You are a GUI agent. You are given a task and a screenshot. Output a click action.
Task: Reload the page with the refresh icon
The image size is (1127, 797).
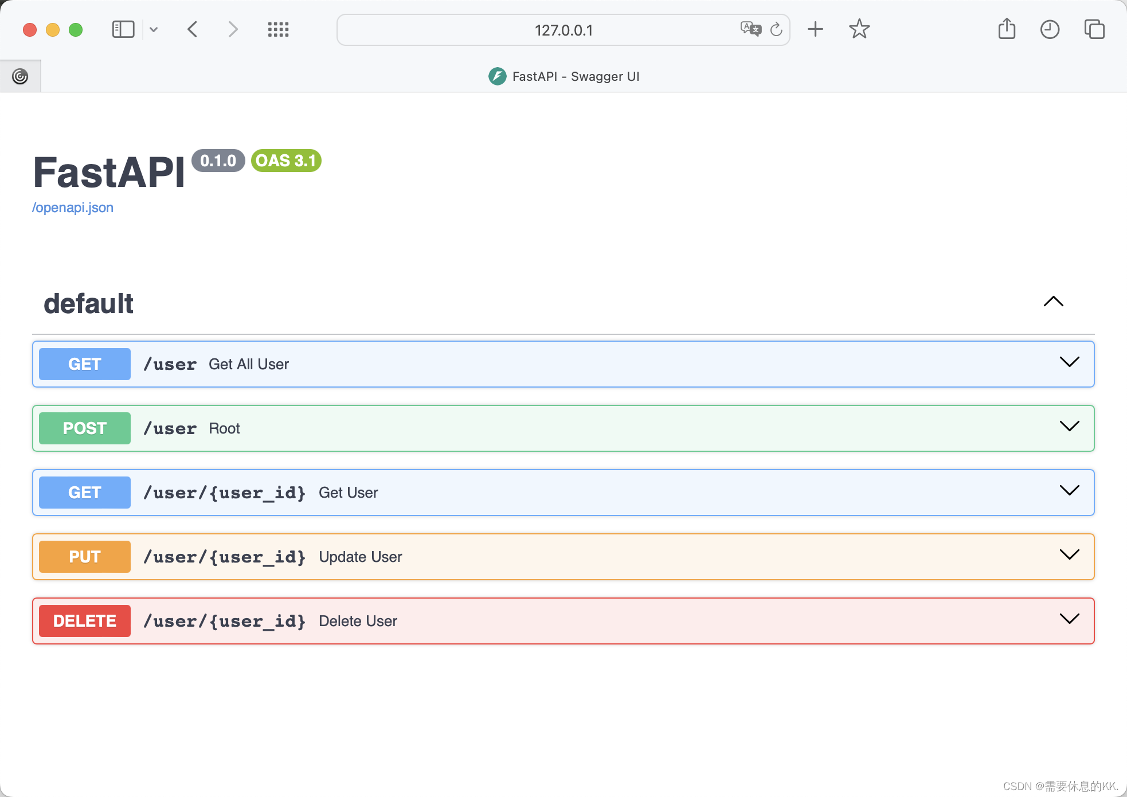[776, 29]
